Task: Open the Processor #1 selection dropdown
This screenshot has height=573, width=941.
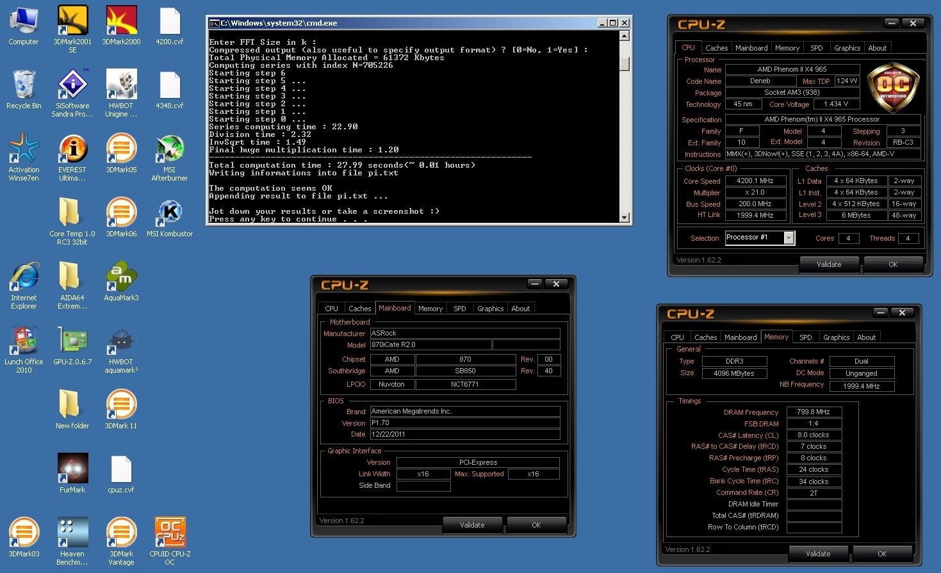Action: (760, 238)
